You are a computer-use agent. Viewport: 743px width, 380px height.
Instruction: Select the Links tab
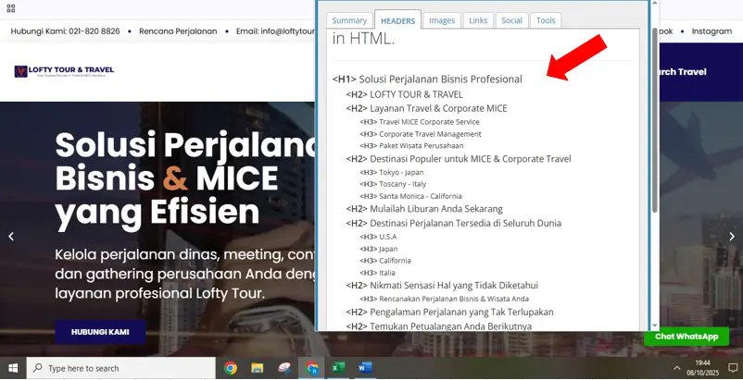pos(478,20)
